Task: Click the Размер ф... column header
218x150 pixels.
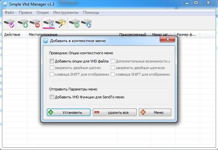Action: [x=187, y=35]
